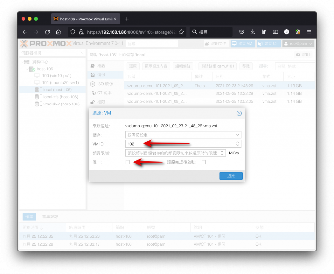Open the root@pam user menu
Image resolution: width=334 pixels, height=274 pixels.
[298, 43]
